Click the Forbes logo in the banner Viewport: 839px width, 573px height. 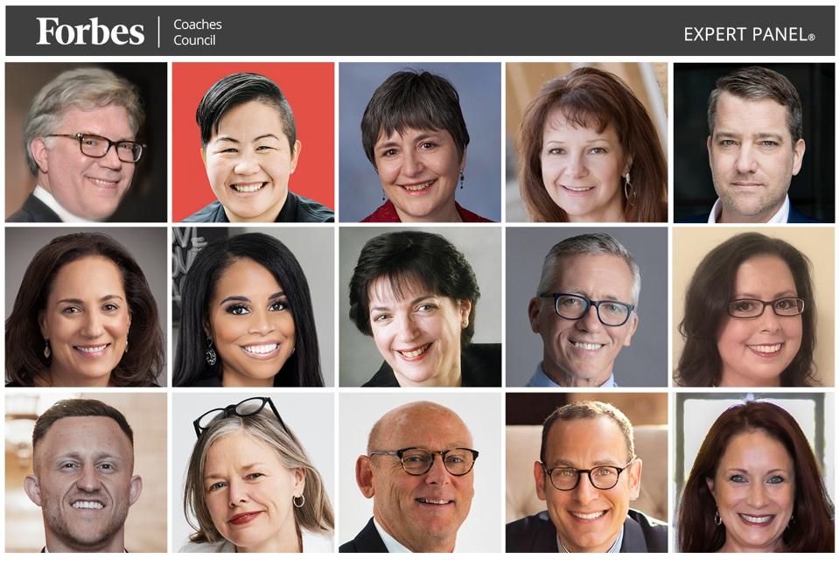[x=90, y=31]
